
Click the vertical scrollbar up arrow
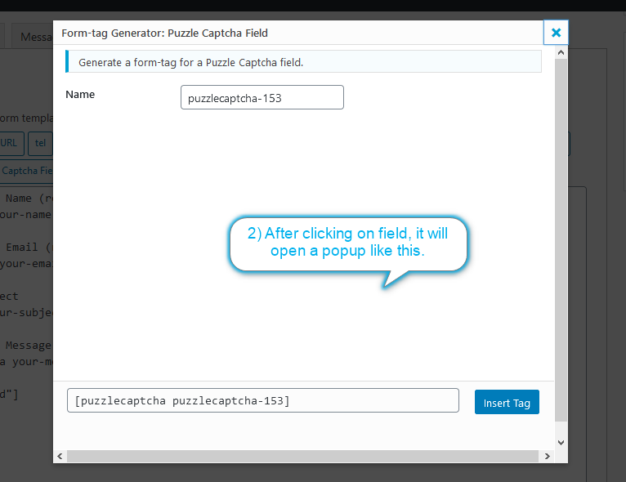[561, 51]
